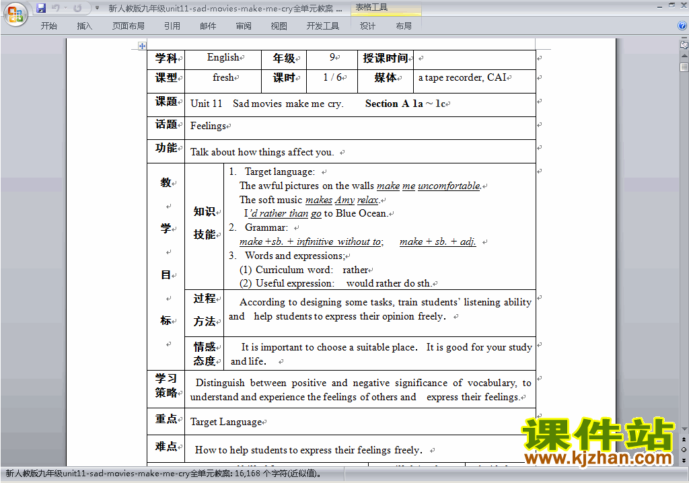Click the document title in title bar

click(x=225, y=8)
